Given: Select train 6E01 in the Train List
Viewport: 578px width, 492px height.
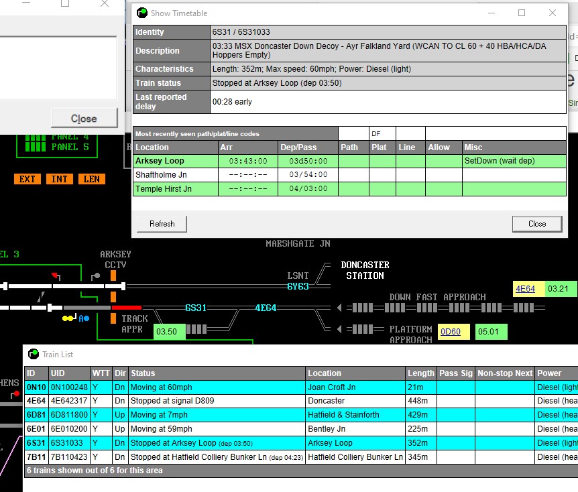Looking at the screenshot, I should (301, 428).
